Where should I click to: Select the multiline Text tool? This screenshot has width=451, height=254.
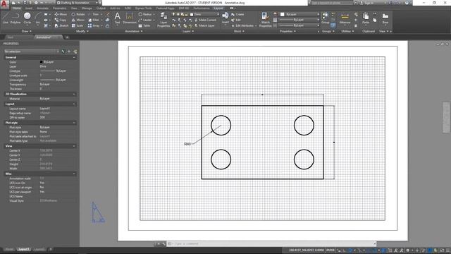[x=117, y=18]
